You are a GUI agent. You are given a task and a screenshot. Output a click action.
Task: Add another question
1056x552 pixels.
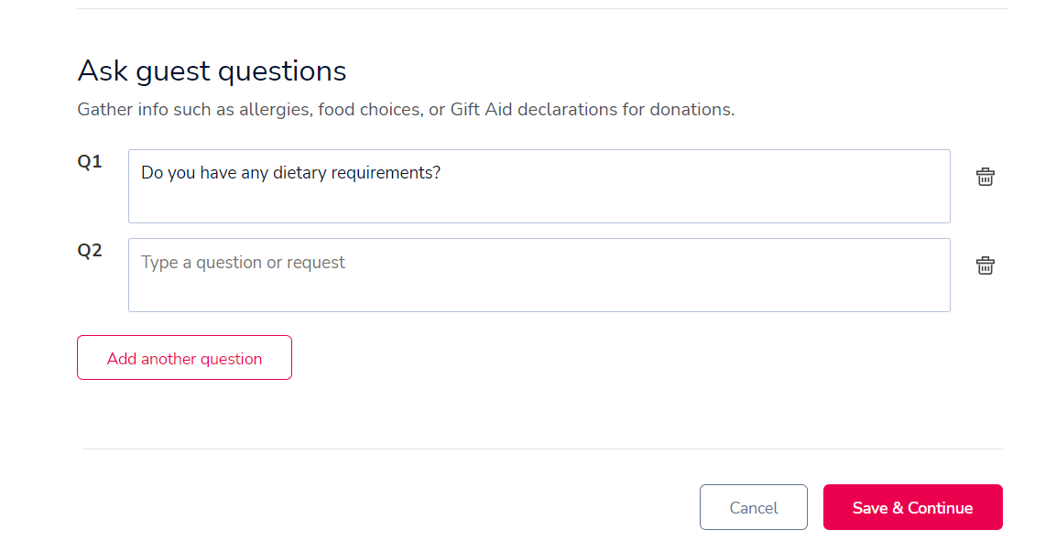(x=184, y=357)
